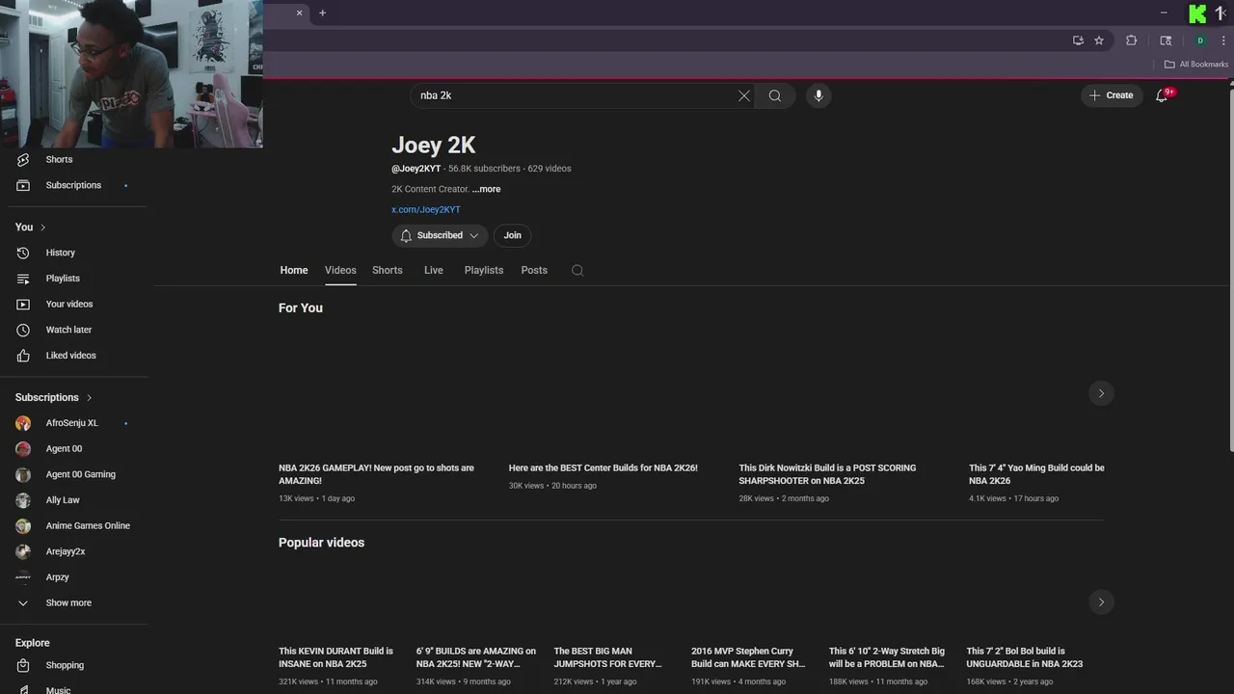Click the Popular videos heading
The height and width of the screenshot is (694, 1234).
pyautogui.click(x=321, y=543)
